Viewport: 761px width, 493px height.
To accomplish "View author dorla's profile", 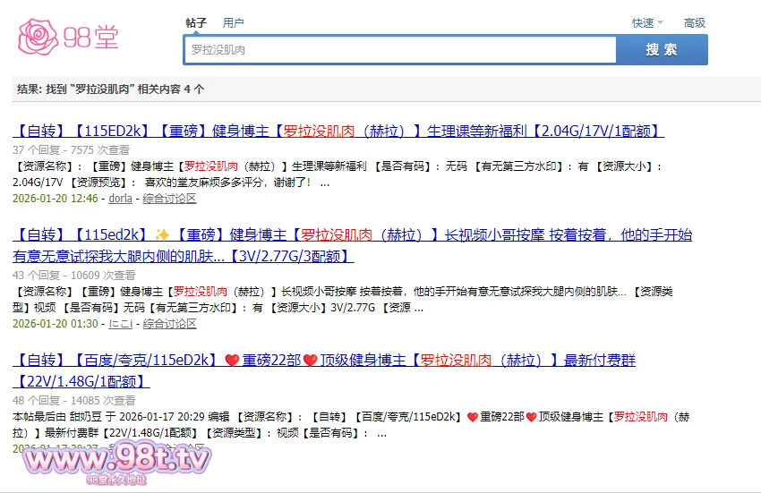I will 120,199.
